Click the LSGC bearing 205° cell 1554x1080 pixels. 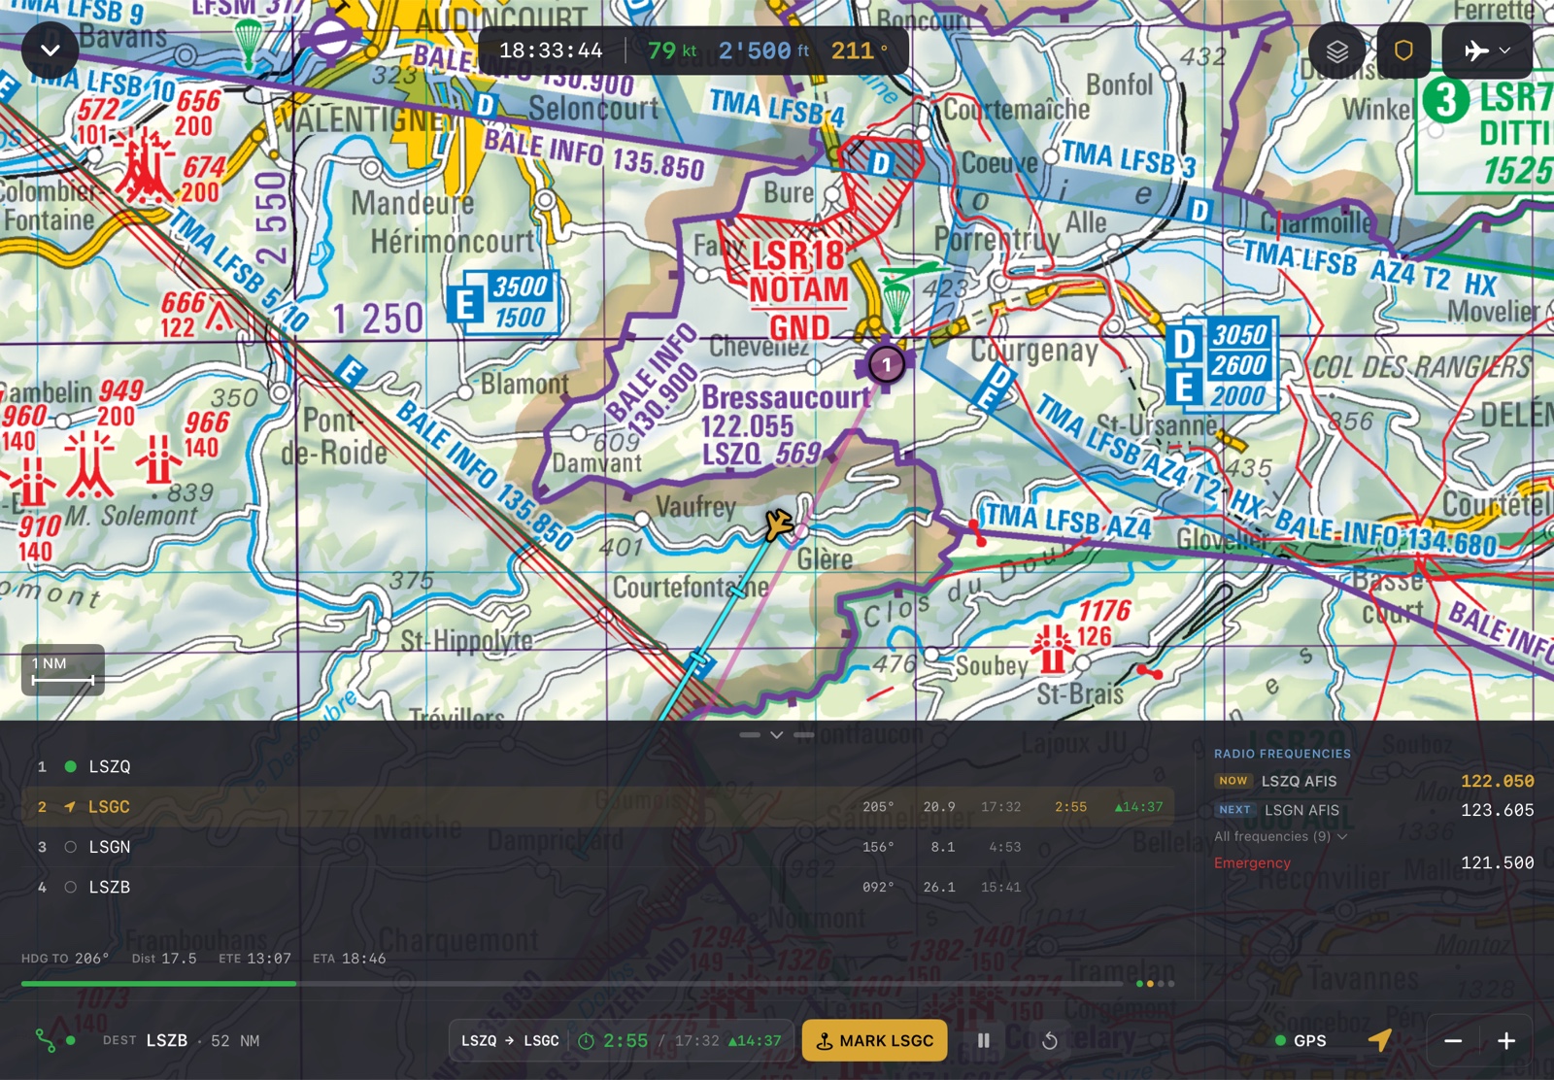878,807
